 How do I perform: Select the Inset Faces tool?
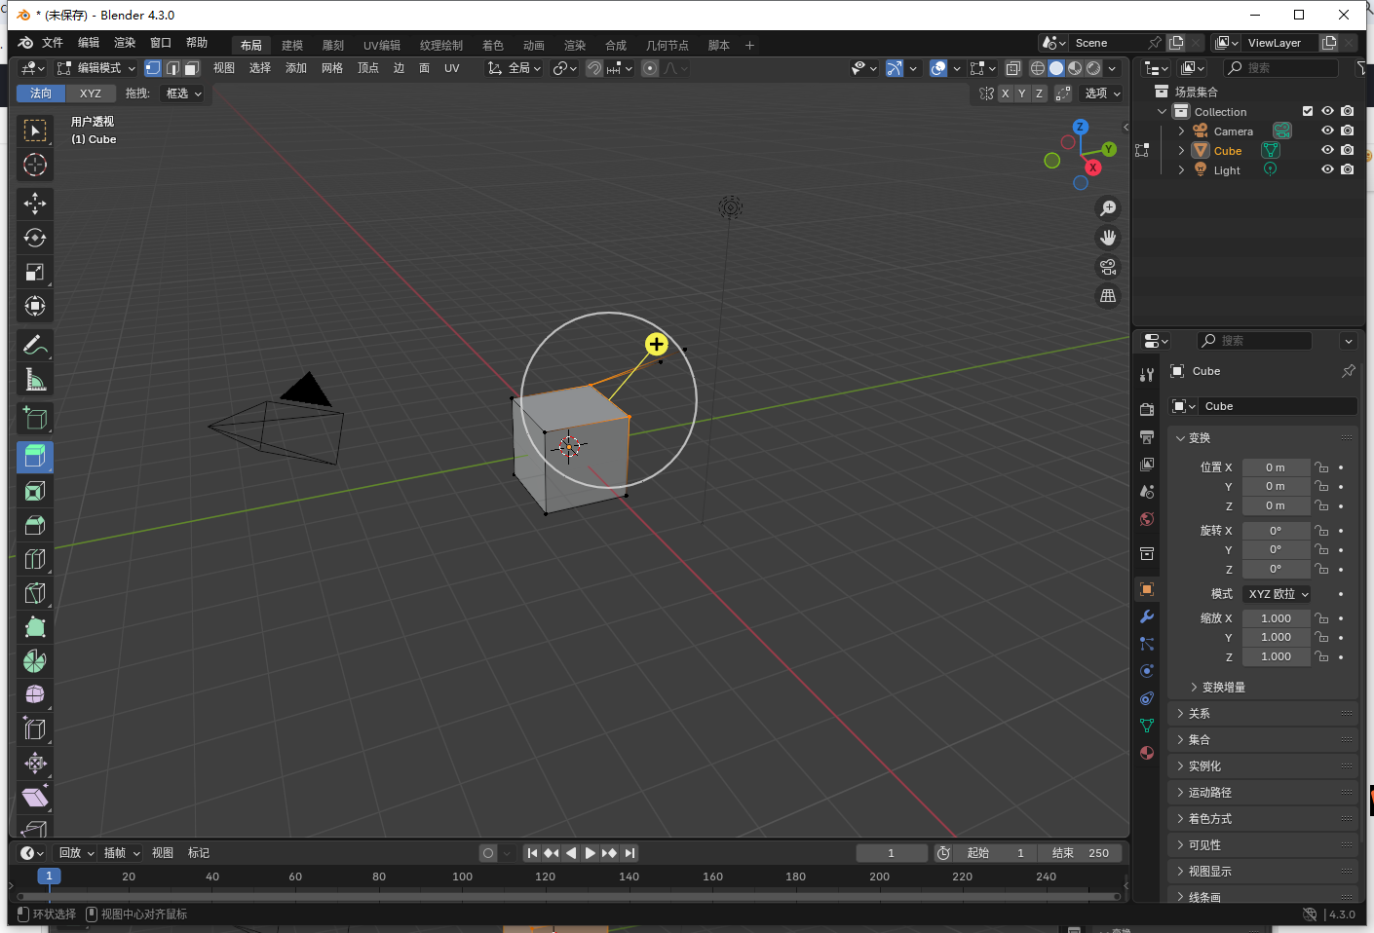coord(35,491)
